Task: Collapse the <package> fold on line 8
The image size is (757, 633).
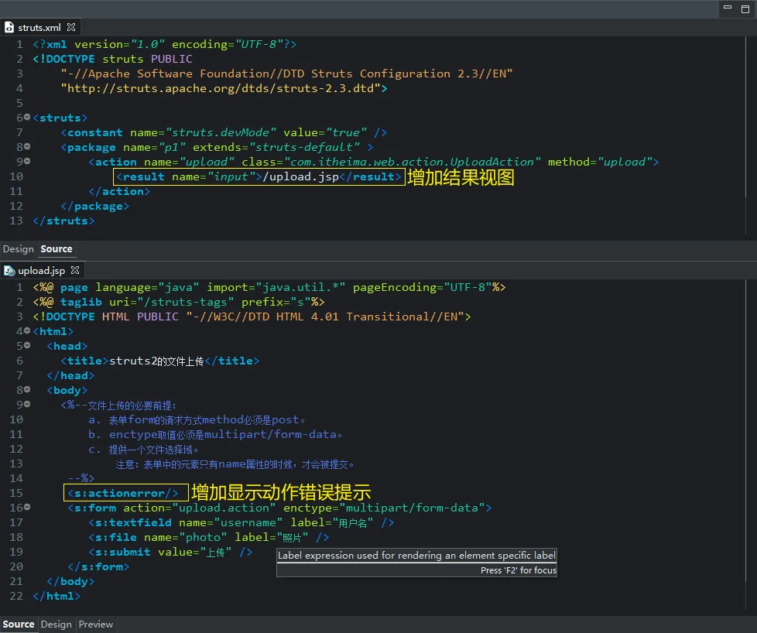Action: click(x=27, y=147)
